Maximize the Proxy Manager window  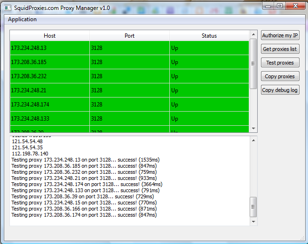tap(280, 6)
